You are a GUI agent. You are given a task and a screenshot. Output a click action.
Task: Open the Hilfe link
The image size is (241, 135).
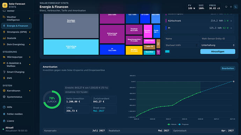(16, 107)
